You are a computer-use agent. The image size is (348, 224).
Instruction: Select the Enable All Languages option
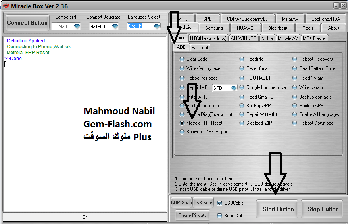(294, 114)
